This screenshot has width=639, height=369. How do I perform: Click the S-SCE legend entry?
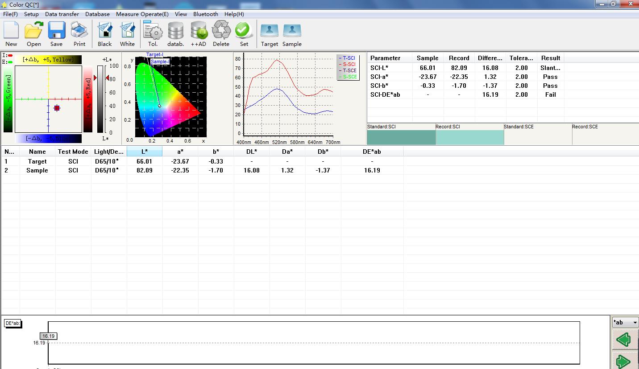pyautogui.click(x=348, y=77)
